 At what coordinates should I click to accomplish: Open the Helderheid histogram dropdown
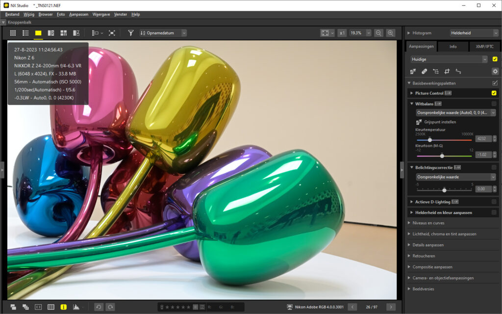(x=474, y=33)
